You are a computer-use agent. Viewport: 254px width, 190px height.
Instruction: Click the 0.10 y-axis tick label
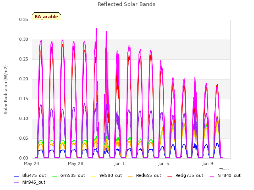click(x=24, y=119)
